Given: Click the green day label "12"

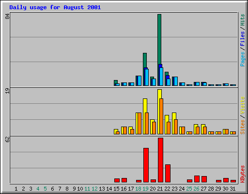Looking at the screenshot, I should point(94,189).
